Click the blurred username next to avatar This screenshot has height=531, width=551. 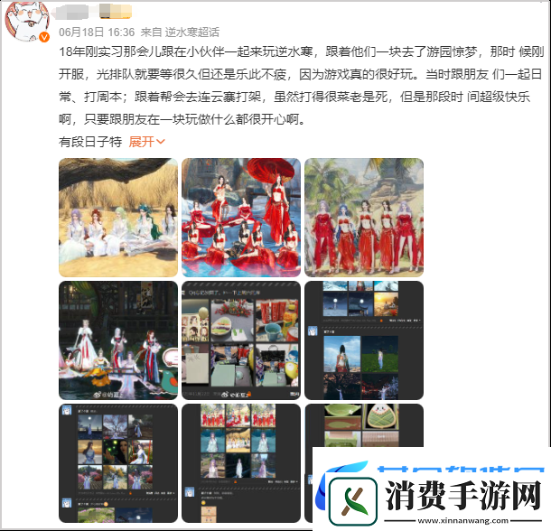92,11
